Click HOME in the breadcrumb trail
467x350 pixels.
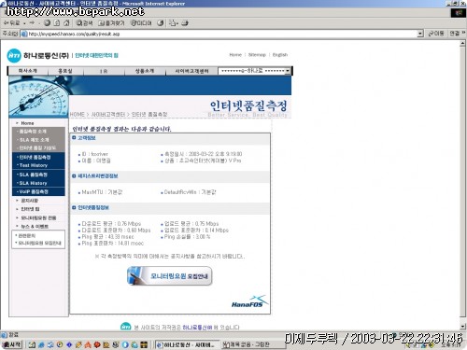77,115
